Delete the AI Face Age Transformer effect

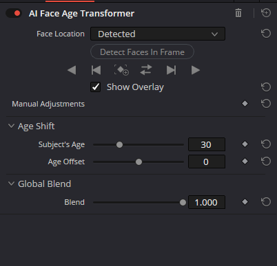pos(238,13)
